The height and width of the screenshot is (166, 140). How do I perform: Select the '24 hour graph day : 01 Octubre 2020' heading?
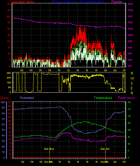78,1
